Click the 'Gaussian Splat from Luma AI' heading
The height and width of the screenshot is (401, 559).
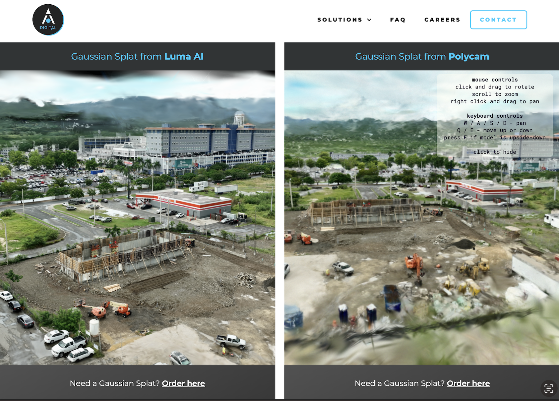click(137, 56)
